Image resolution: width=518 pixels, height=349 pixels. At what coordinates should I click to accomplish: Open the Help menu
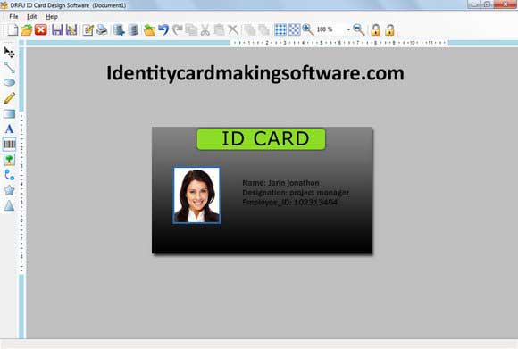[x=52, y=16]
